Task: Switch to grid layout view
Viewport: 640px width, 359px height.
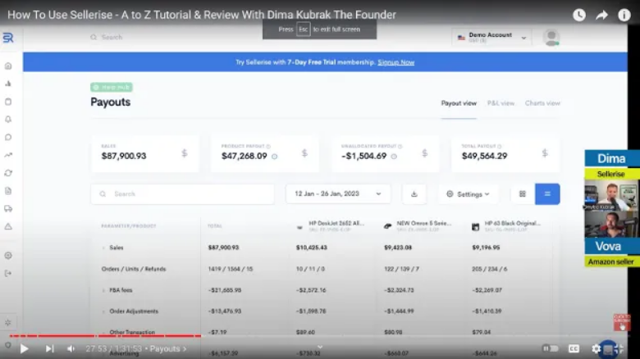Action: pyautogui.click(x=523, y=193)
